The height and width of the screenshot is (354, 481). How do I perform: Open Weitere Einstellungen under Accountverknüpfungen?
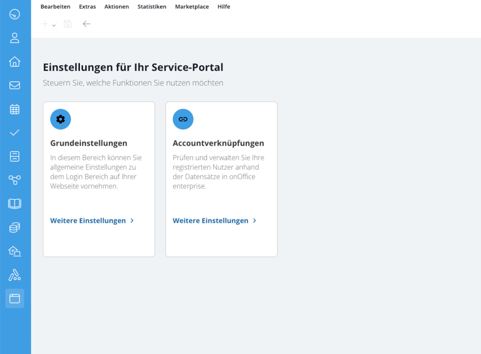pos(214,221)
